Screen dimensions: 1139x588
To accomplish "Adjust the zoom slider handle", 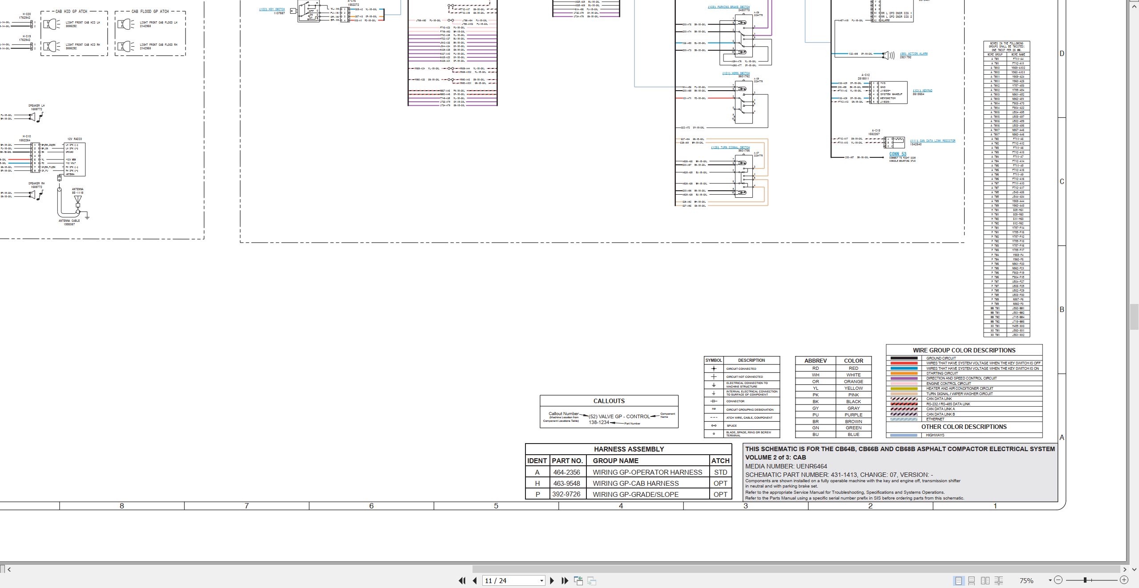I will [x=1085, y=580].
